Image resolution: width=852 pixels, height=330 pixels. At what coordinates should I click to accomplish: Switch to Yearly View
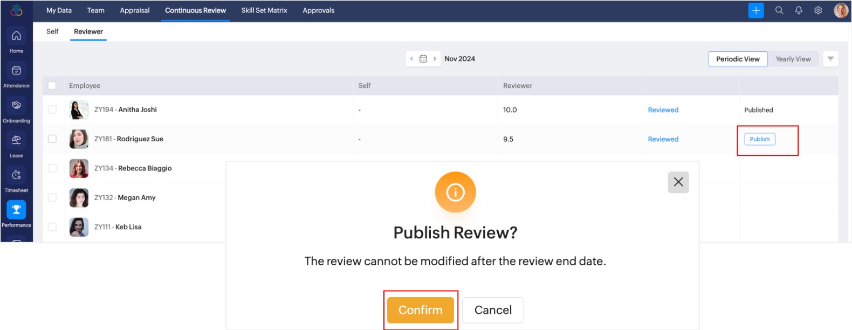(x=793, y=59)
